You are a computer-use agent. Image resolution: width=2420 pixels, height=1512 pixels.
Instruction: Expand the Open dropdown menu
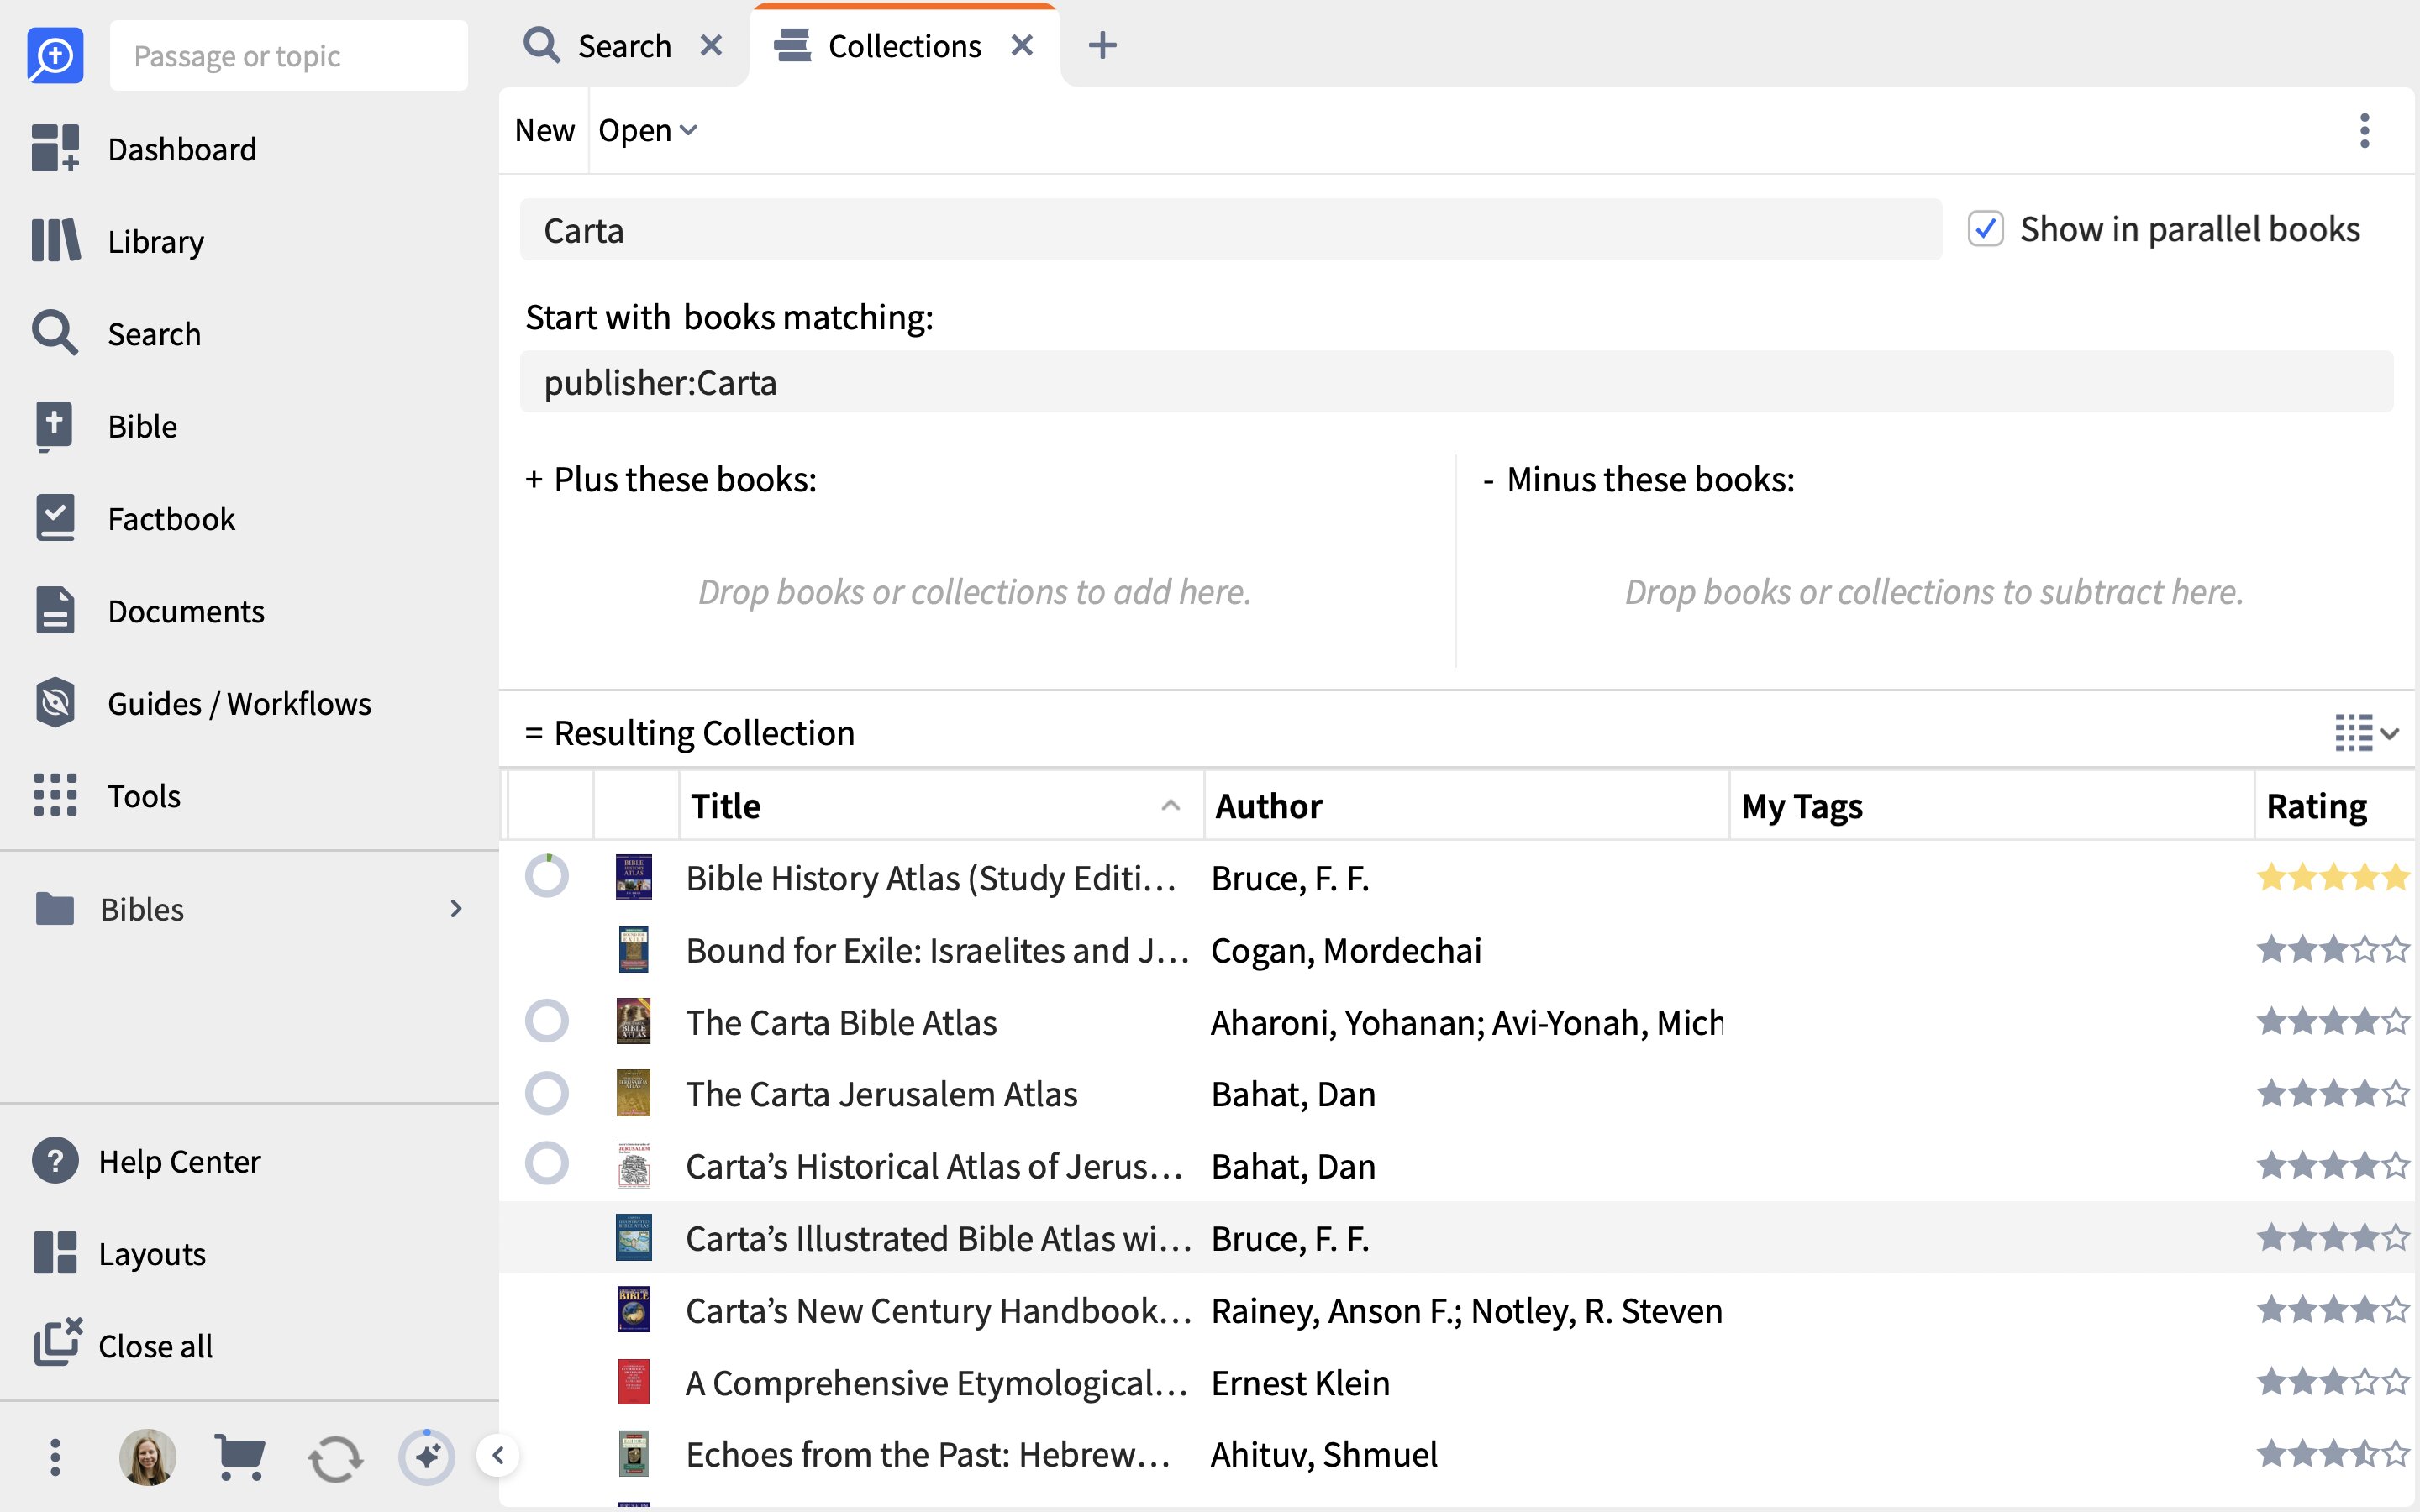[648, 130]
